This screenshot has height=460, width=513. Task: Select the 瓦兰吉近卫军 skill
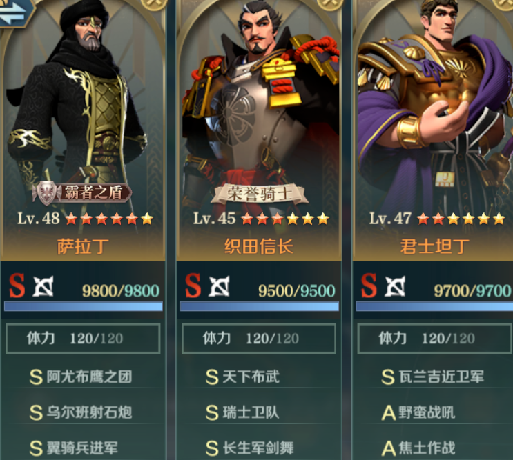click(x=432, y=377)
